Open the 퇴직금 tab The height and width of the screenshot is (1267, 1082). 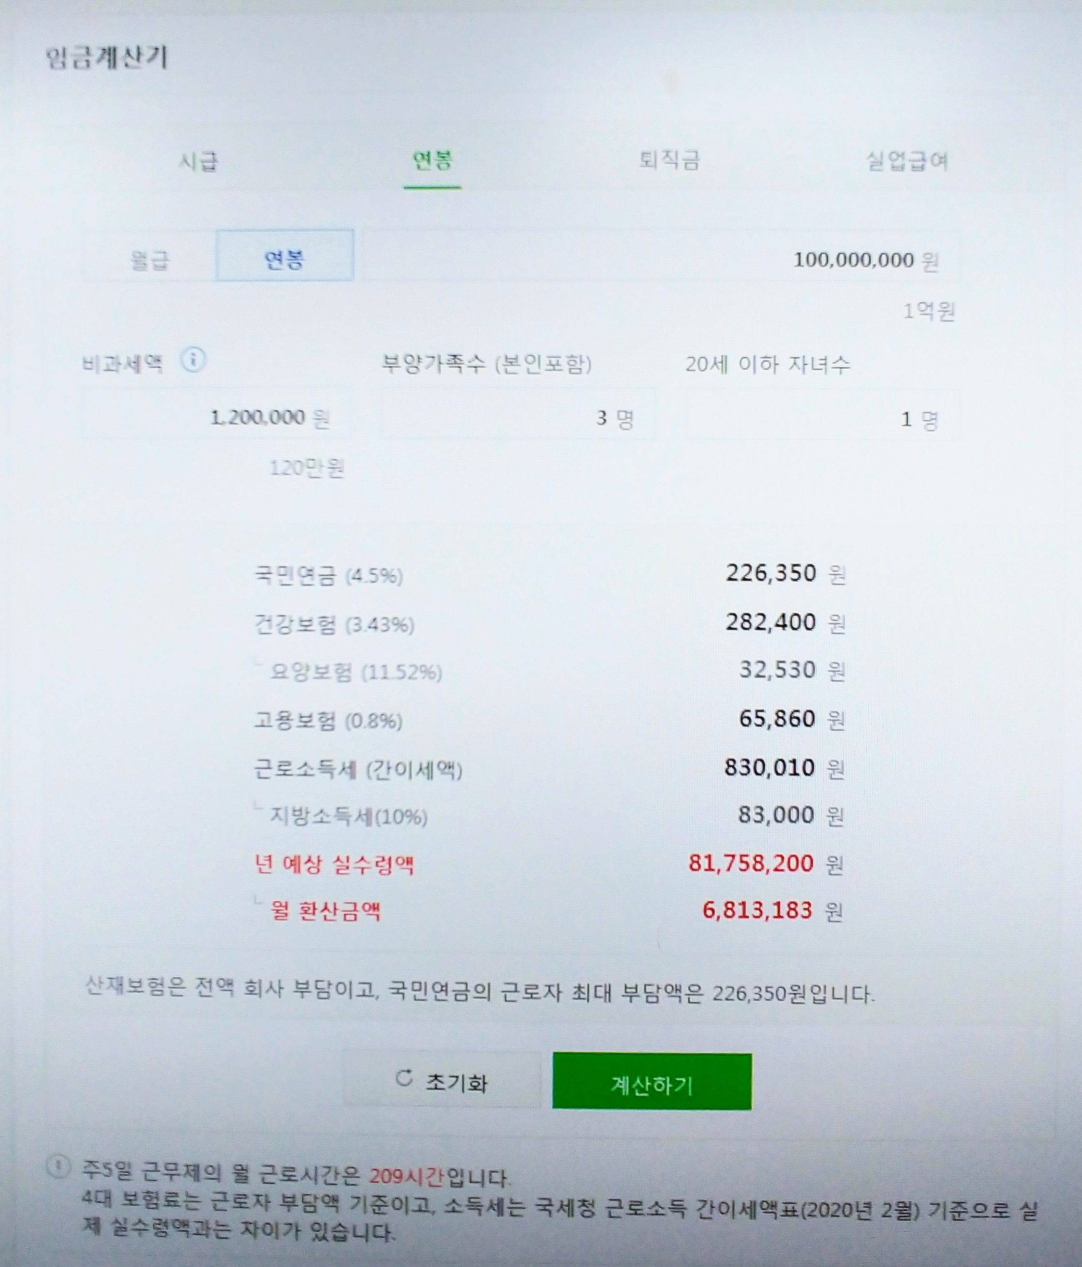[669, 160]
